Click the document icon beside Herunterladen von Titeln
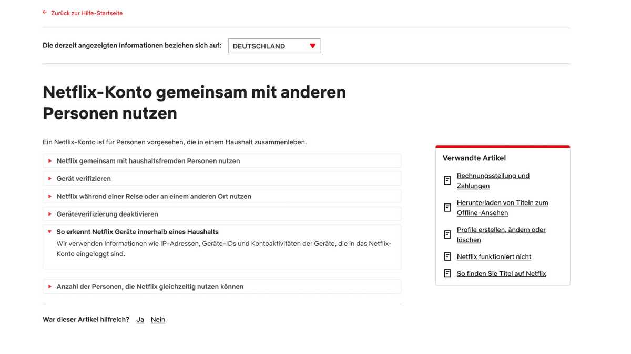The image size is (631, 354). coord(447,208)
